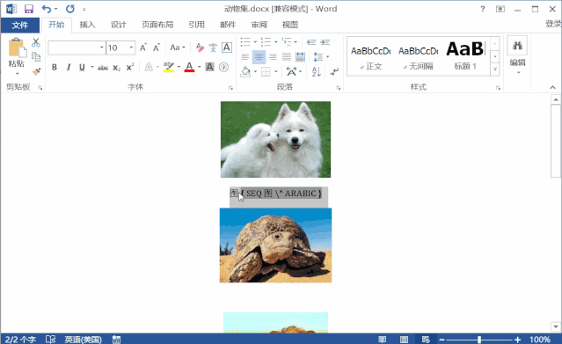
Task: Copy selection with the copy icon
Action: click(x=36, y=56)
